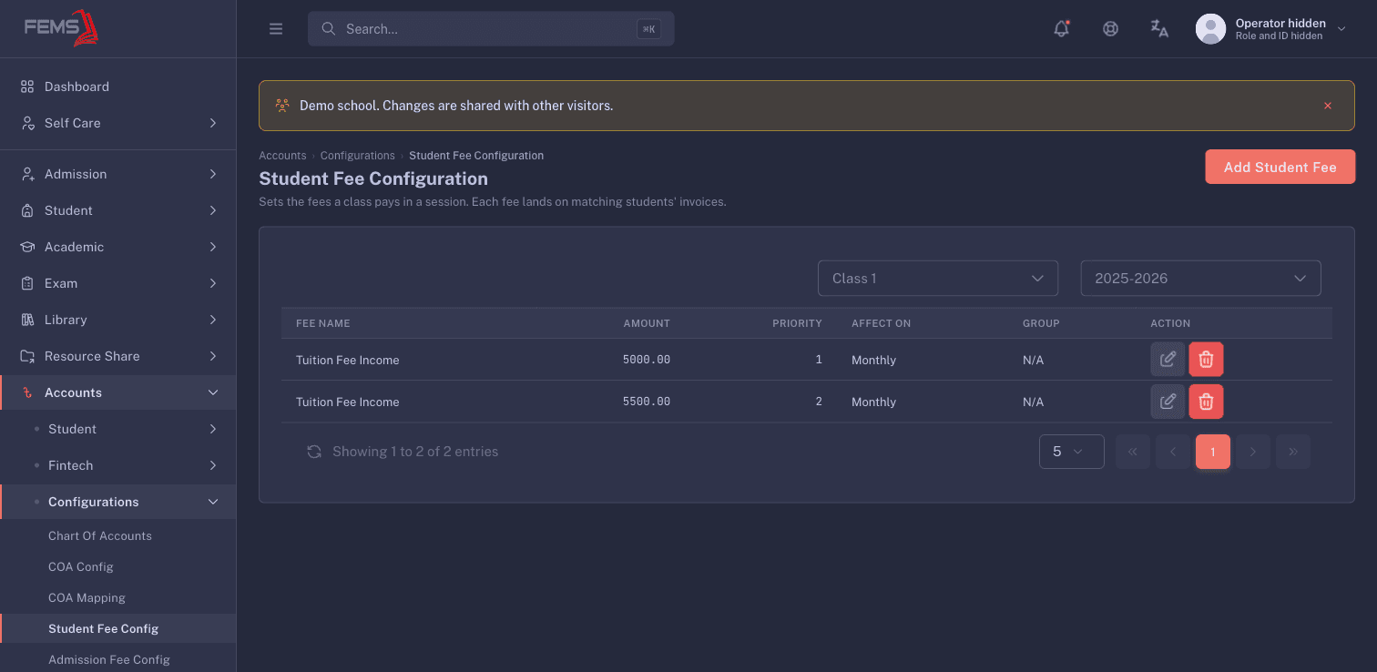Screen dimensions: 1377x672
Task: Open the help lifebuoy icon
Action: point(1110,29)
